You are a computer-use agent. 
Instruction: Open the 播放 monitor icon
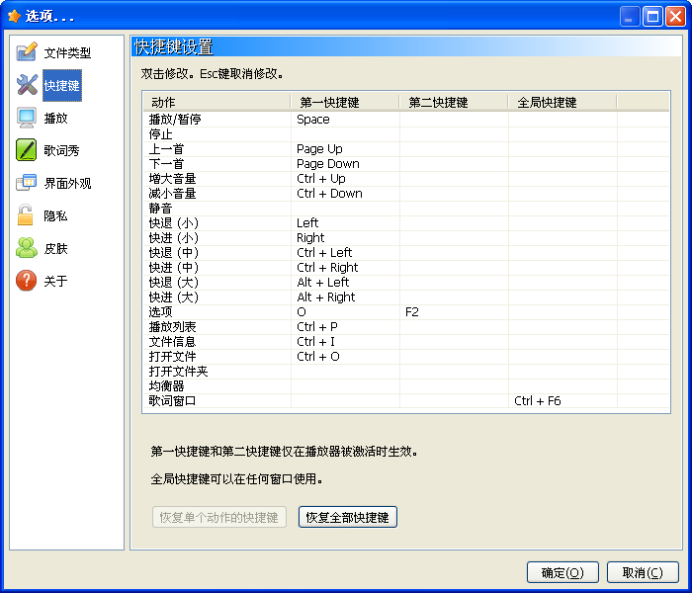point(27,118)
